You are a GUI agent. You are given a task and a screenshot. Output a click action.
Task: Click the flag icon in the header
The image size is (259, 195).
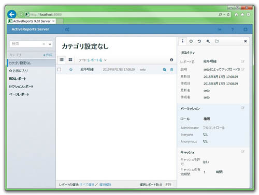[220, 29]
